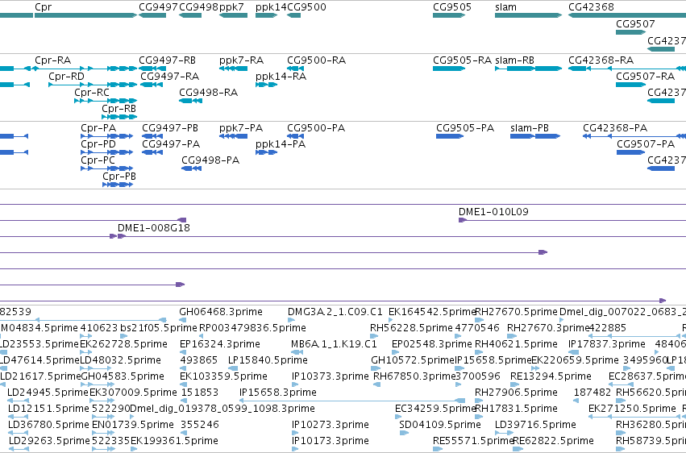Click the Cpr-PC protein feature
Screen dimensions: 686x453
(x=106, y=168)
